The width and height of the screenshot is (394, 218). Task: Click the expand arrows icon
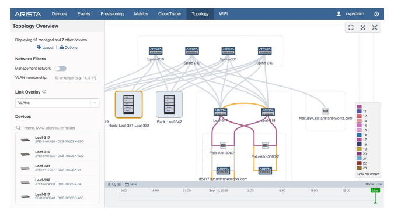click(x=363, y=27)
